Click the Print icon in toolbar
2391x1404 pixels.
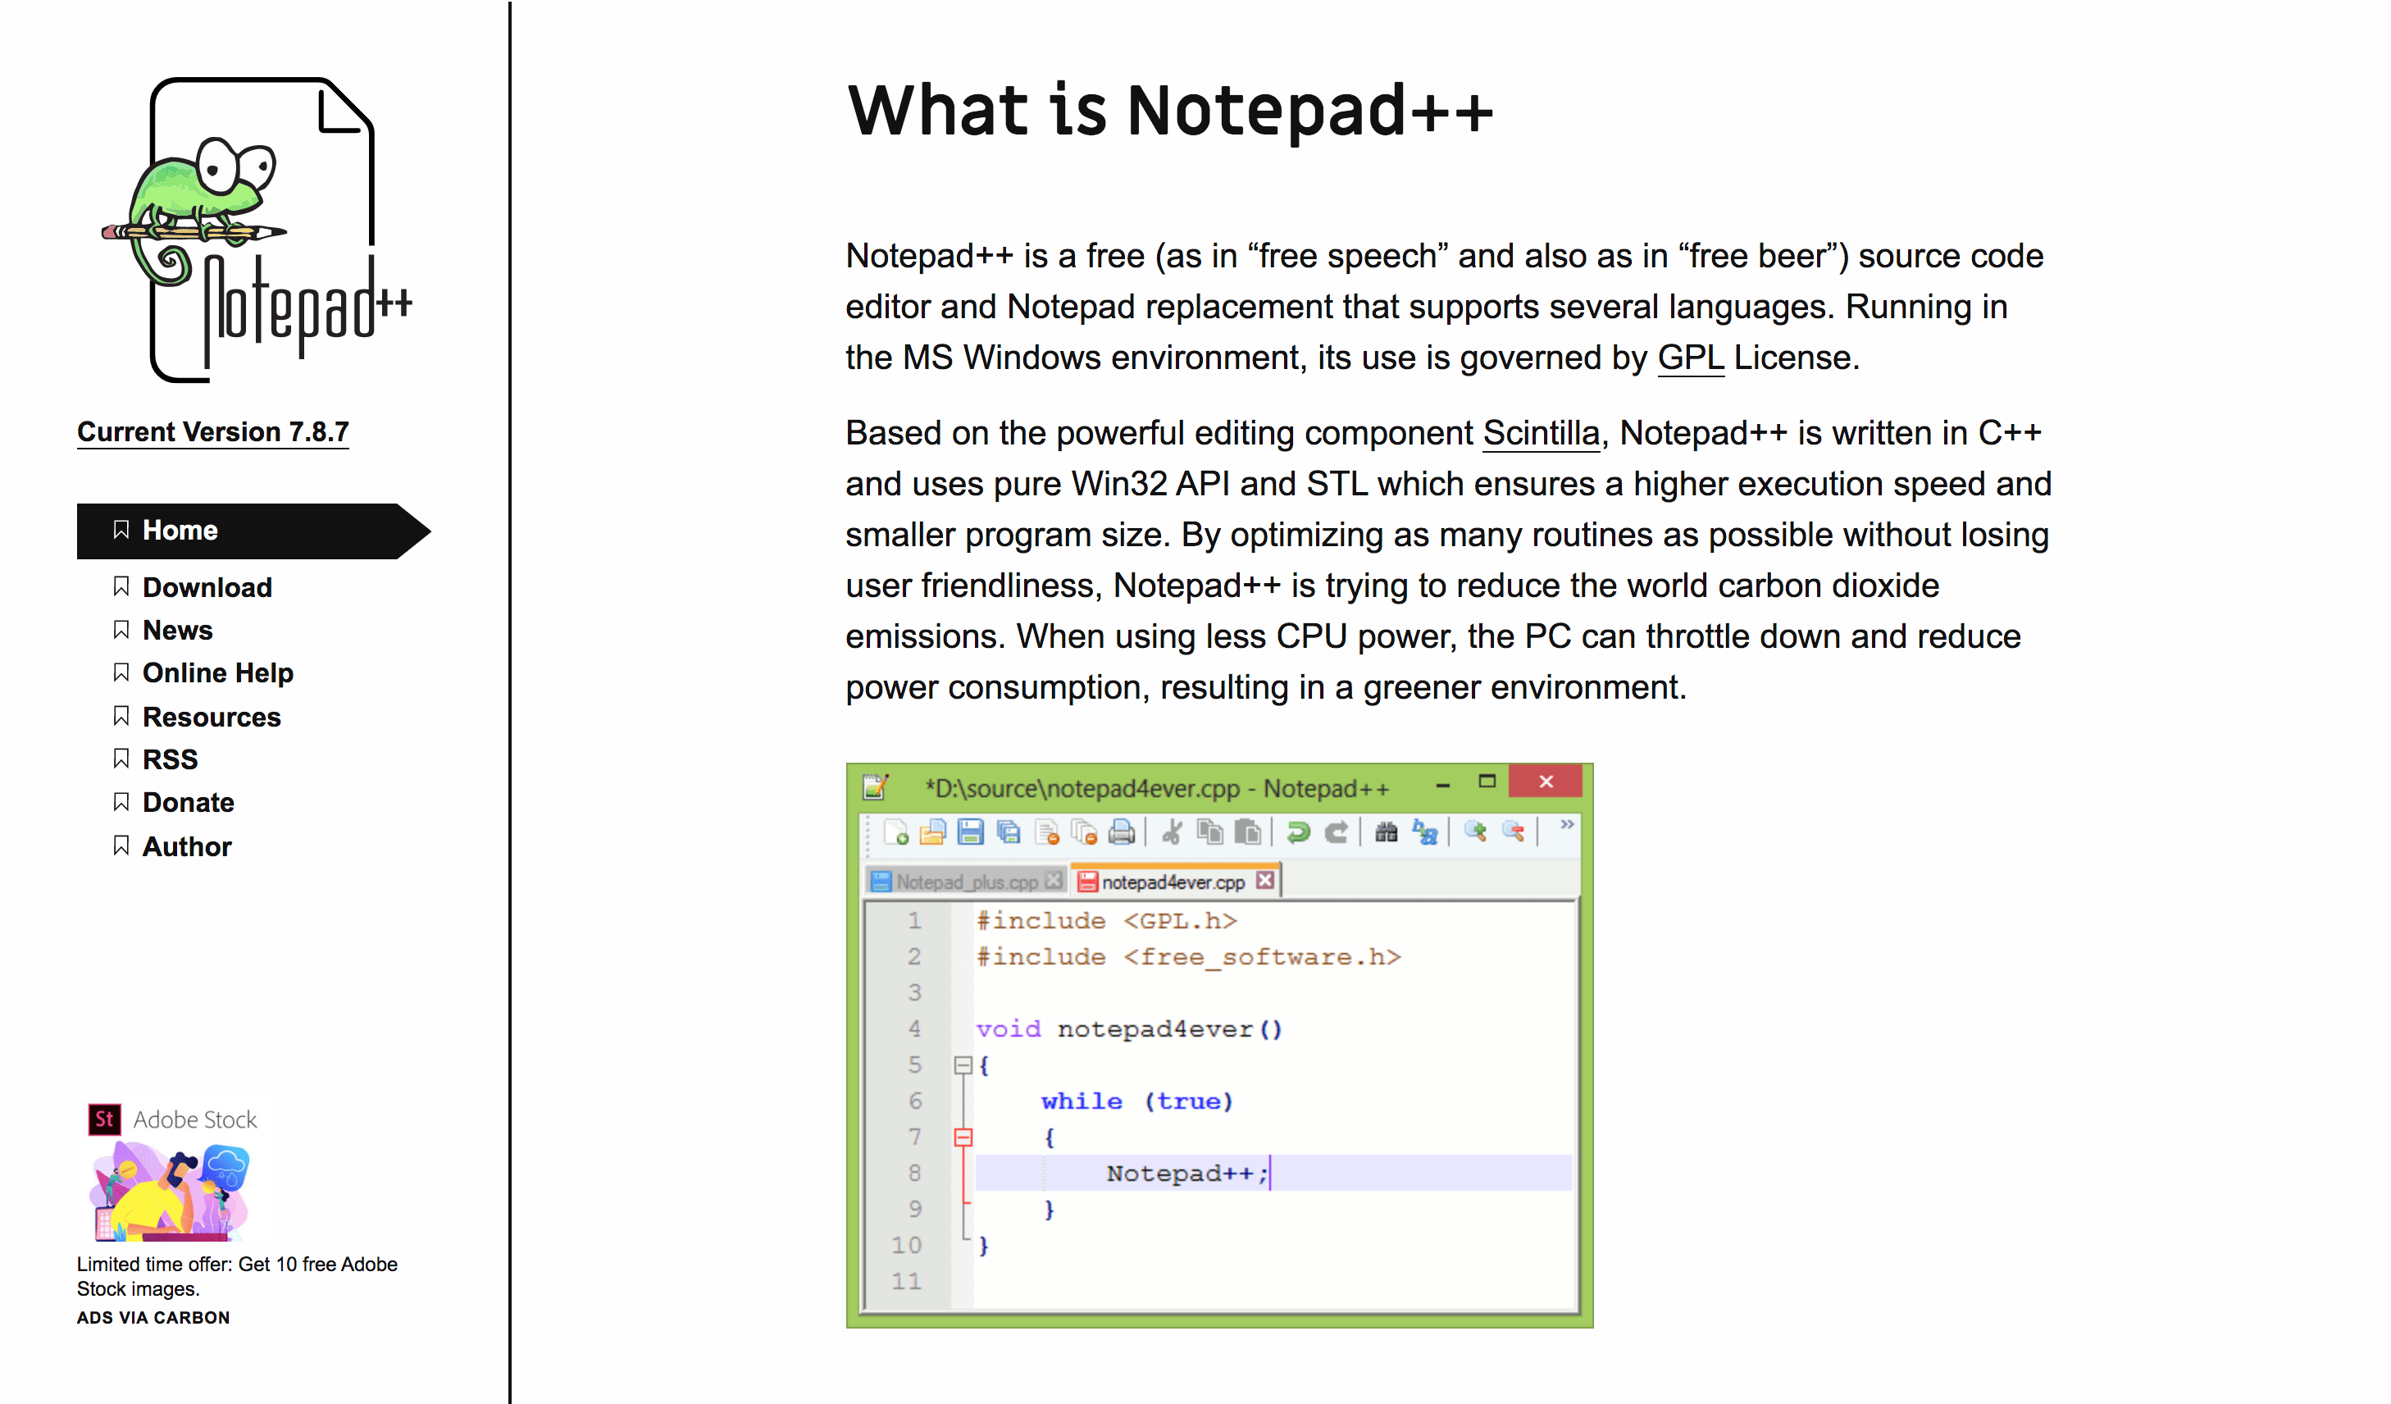(x=1122, y=832)
